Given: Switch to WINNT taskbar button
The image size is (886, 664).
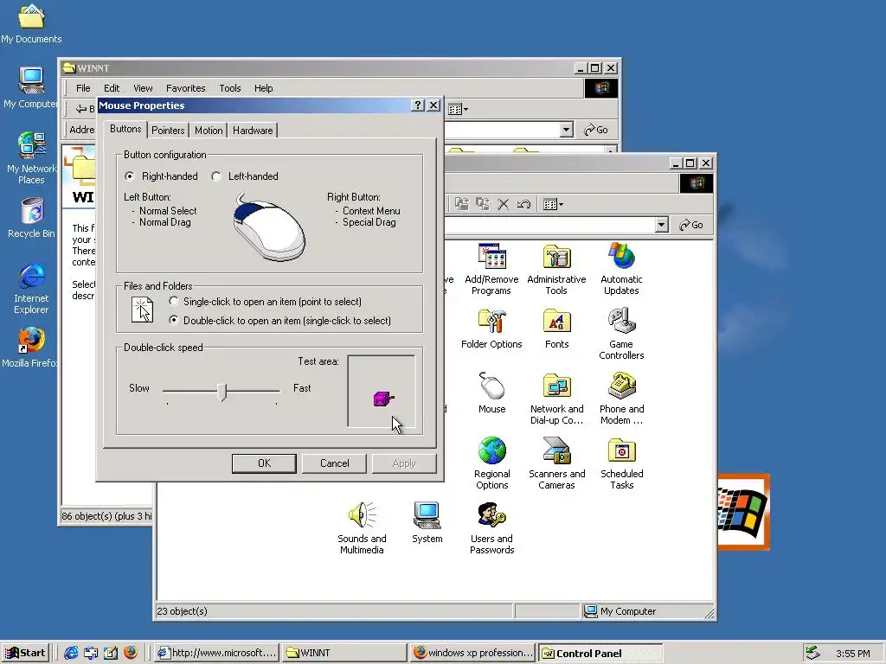Looking at the screenshot, I should [x=343, y=653].
